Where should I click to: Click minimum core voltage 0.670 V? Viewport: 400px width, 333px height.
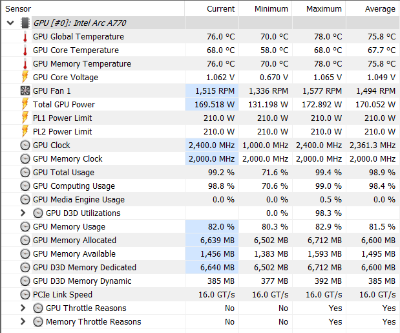coord(274,78)
